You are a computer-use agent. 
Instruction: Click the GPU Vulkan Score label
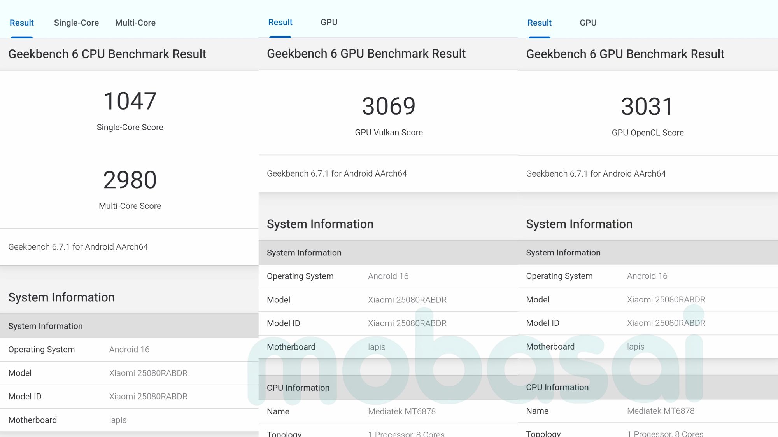pyautogui.click(x=389, y=132)
